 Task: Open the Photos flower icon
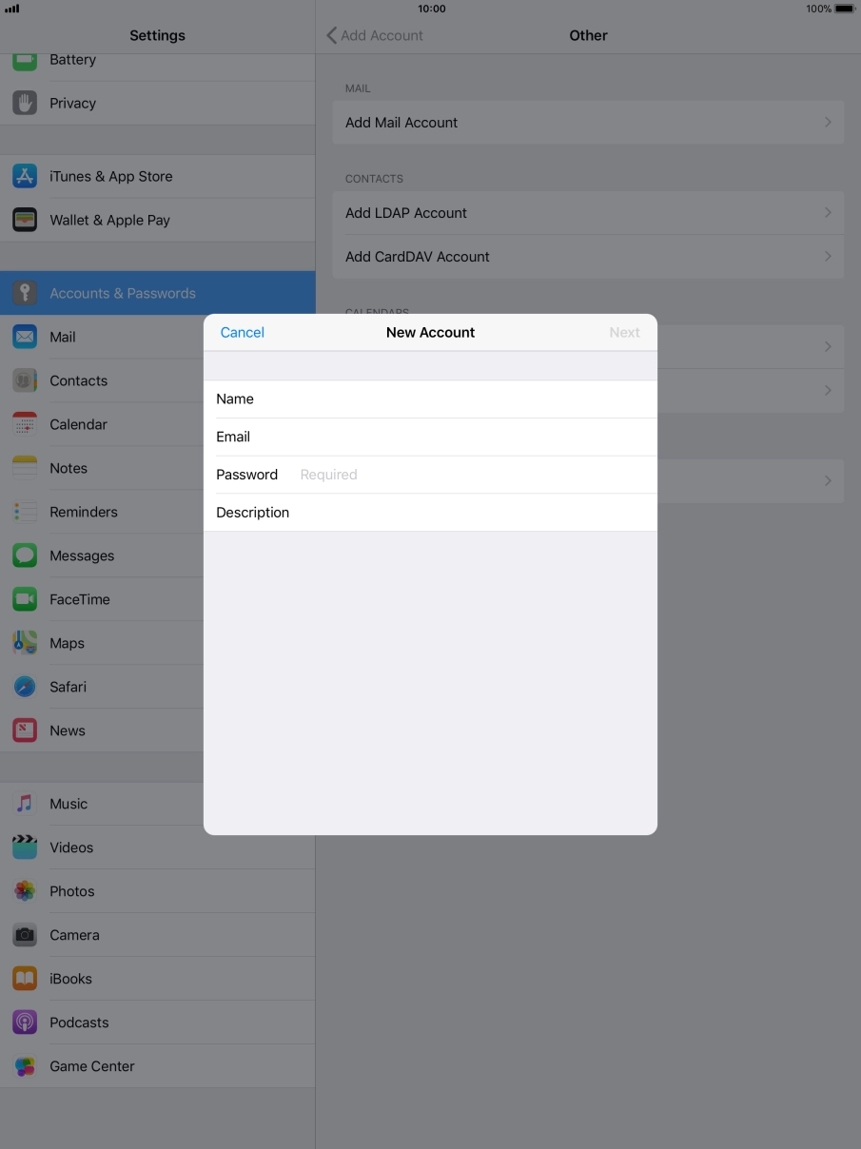tap(25, 891)
